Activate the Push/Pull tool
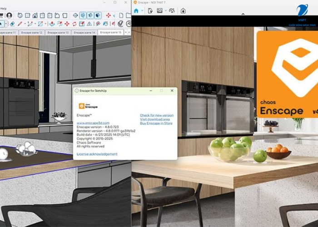 [52, 24]
